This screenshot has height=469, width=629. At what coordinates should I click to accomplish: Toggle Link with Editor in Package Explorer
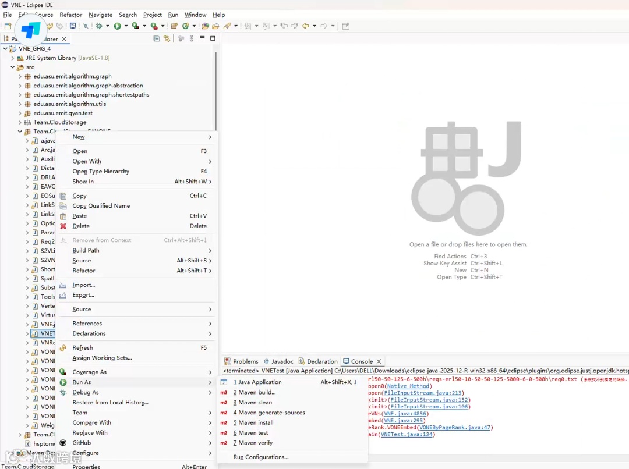(167, 38)
